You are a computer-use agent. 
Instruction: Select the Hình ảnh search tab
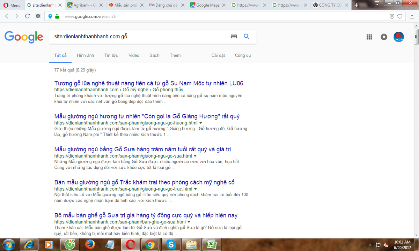pos(86,55)
